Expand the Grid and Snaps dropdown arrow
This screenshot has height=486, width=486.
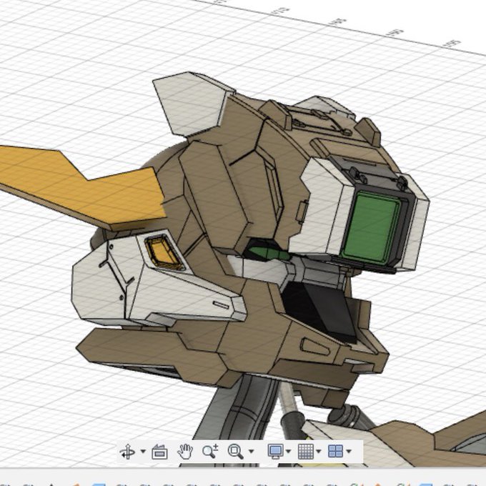click(319, 451)
